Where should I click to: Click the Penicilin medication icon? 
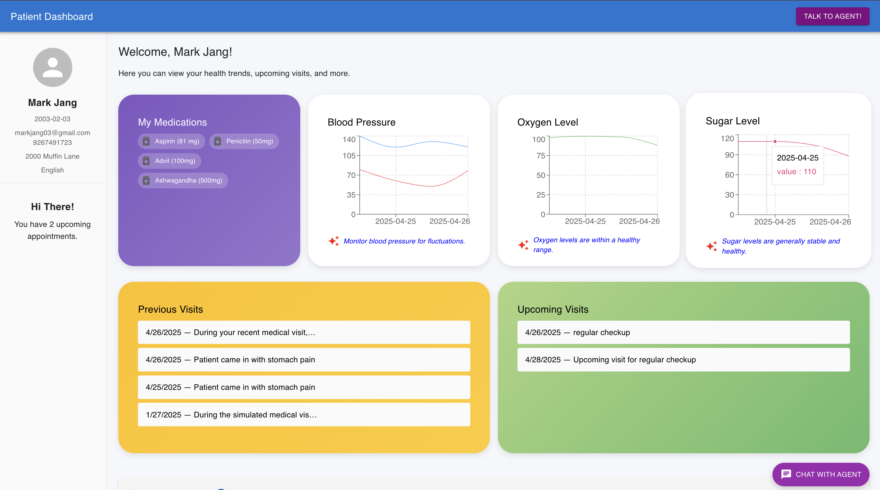(x=218, y=141)
